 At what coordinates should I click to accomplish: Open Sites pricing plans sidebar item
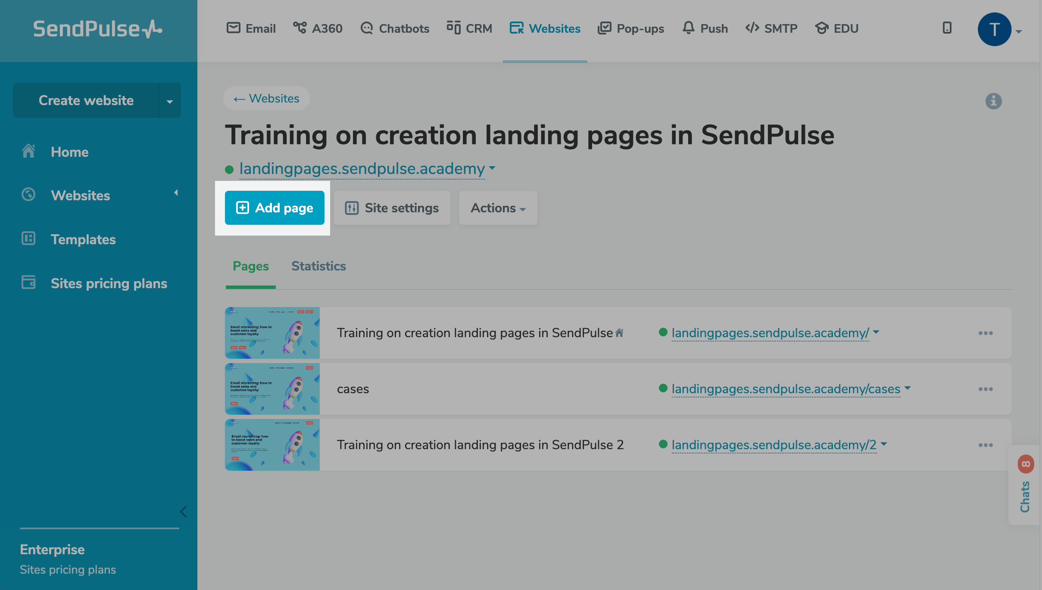(x=109, y=283)
